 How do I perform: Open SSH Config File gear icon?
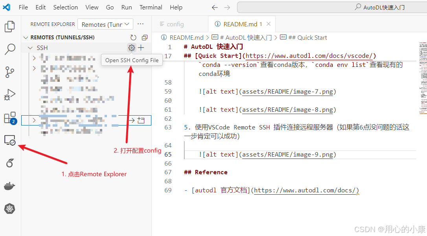pyautogui.click(x=132, y=48)
